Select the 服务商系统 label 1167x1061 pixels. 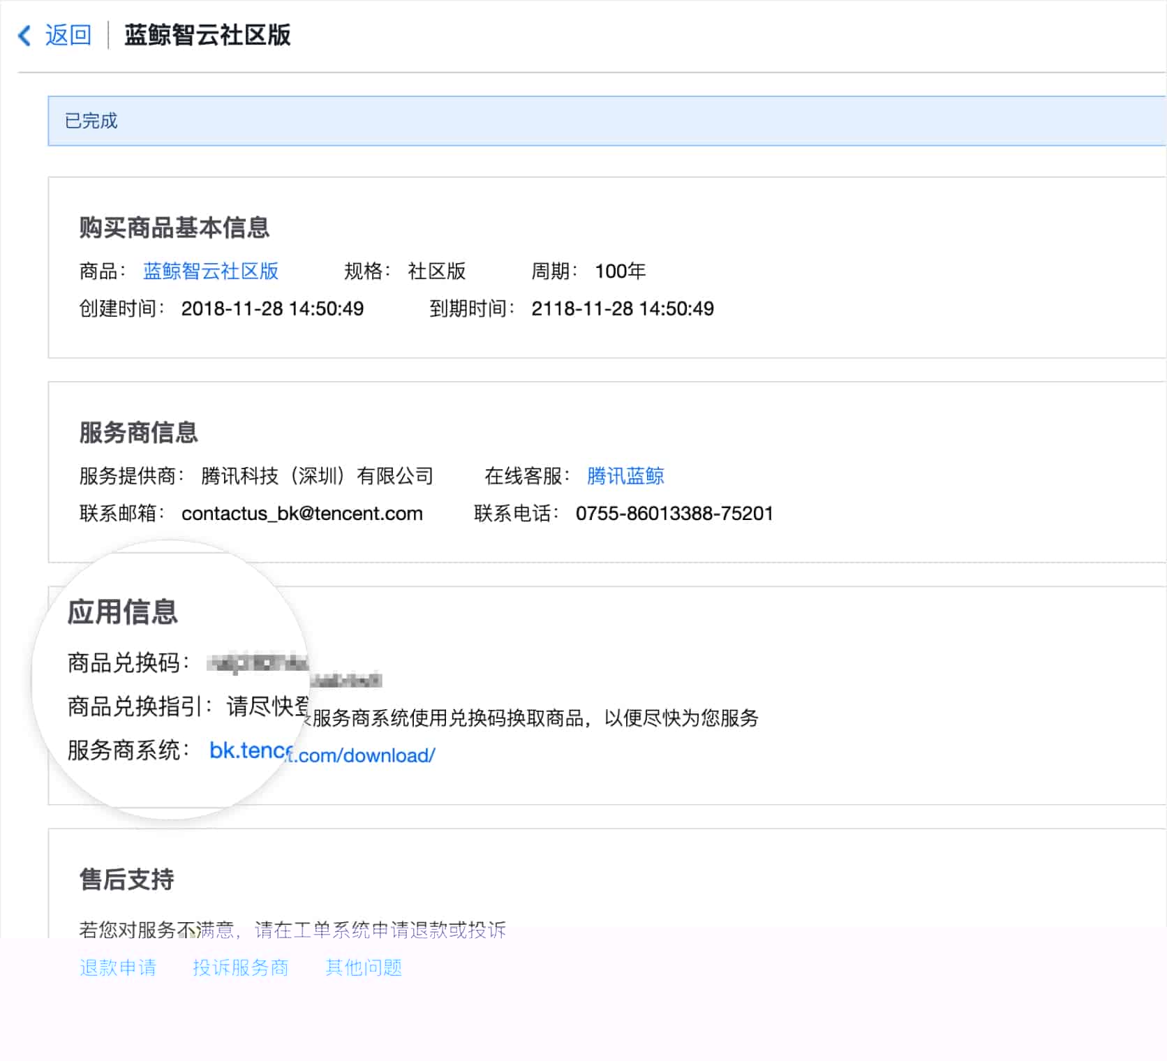[x=128, y=750]
